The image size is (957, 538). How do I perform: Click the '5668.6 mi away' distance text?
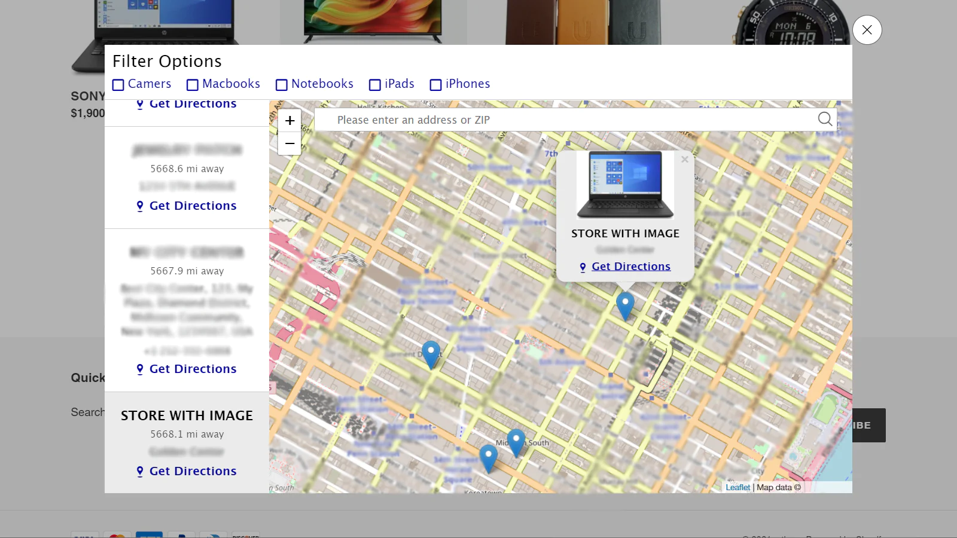(x=187, y=169)
